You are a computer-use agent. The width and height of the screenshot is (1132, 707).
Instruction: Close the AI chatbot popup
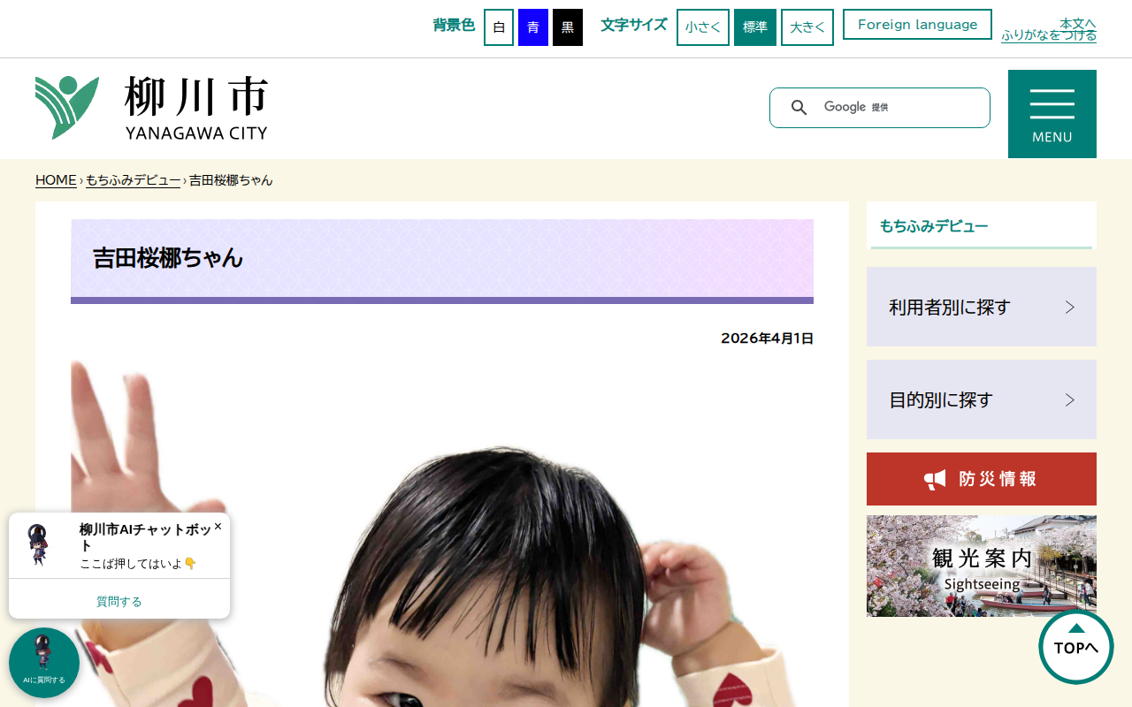(218, 526)
